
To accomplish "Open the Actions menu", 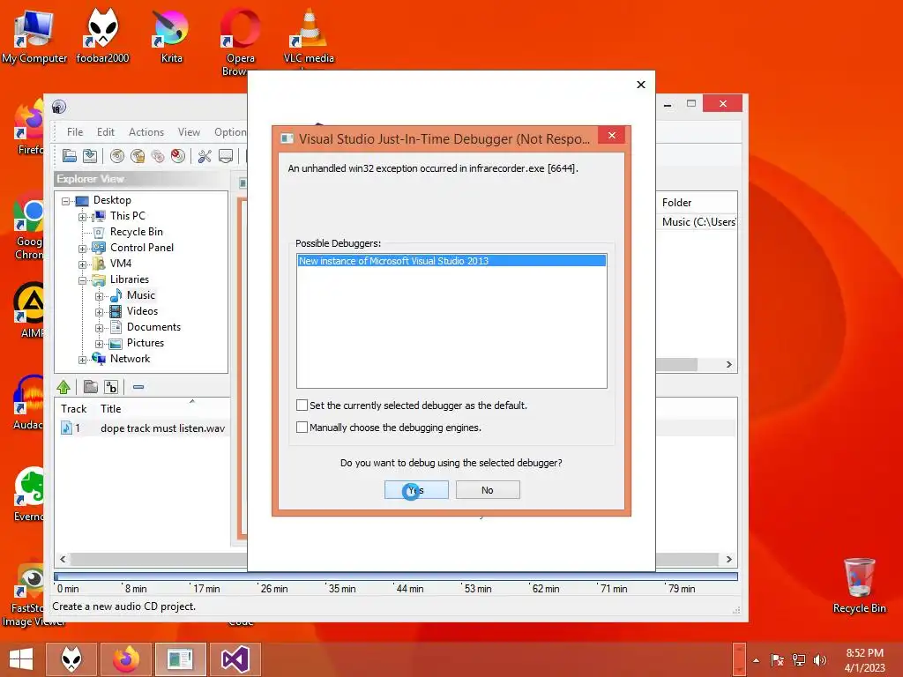I will coord(146,132).
